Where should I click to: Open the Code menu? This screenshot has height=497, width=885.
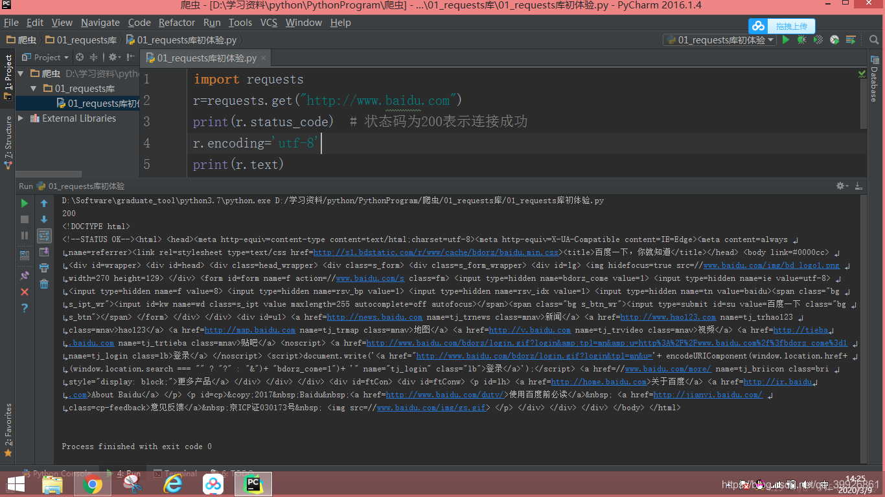click(x=139, y=23)
